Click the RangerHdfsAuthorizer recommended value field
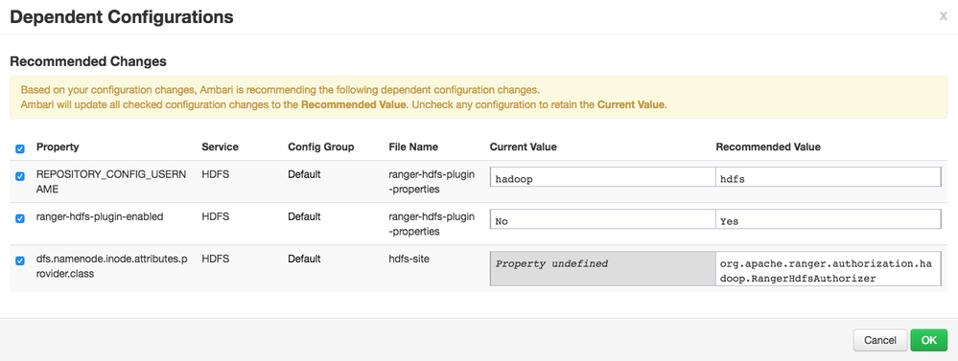The height and width of the screenshot is (361, 958). [x=828, y=268]
